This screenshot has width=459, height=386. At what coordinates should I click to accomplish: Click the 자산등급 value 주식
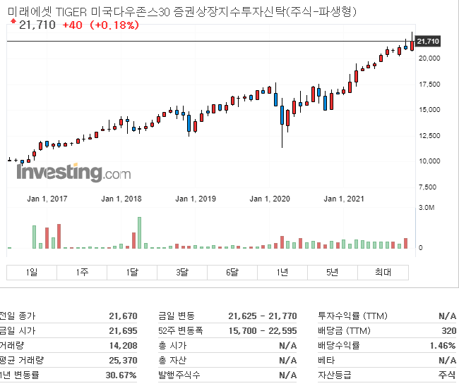click(x=447, y=375)
